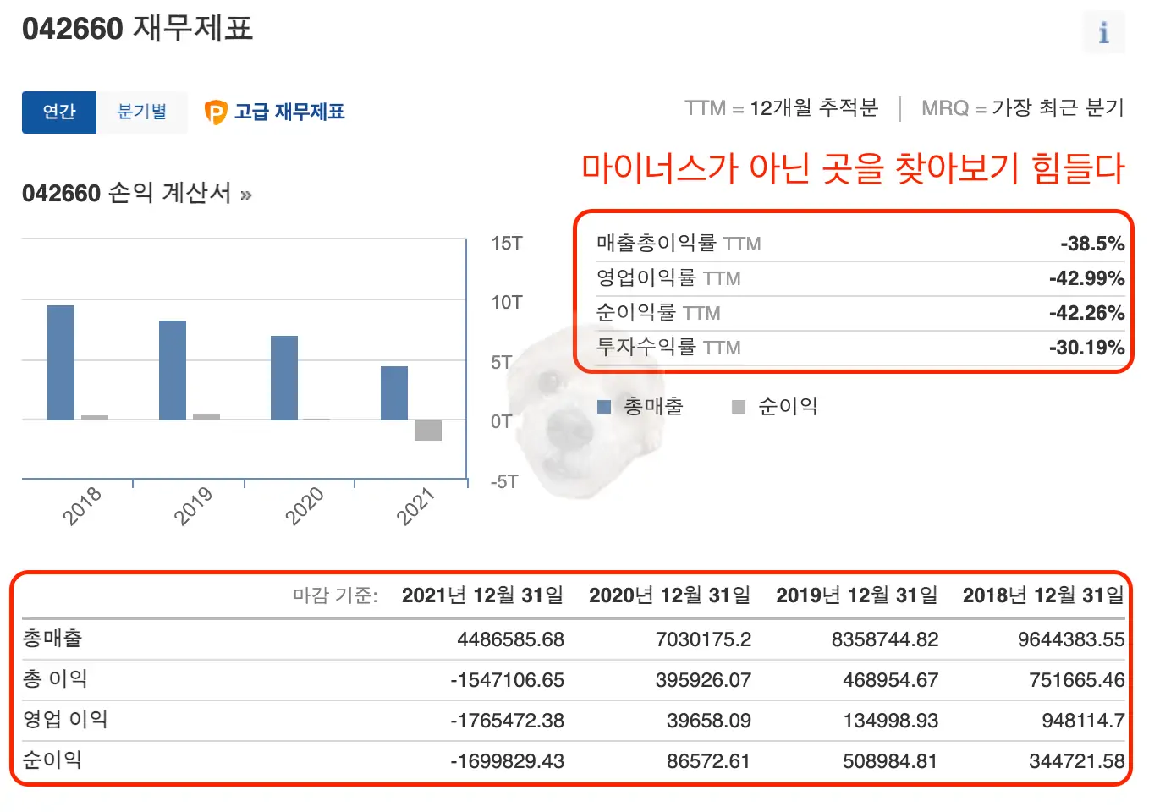
Task: Select the 2021년 12월 31일 column header
Action: click(482, 595)
